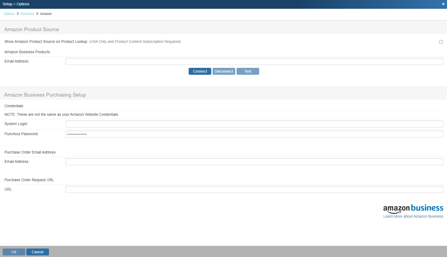Go to Options breadcrumb link
The height and width of the screenshot is (257, 447).
(9, 14)
